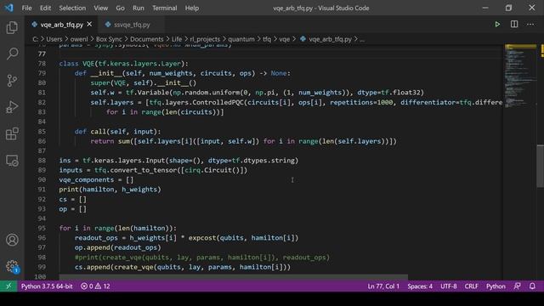Click line number 95 in gutter
The height and width of the screenshot is (306, 544).
[x=42, y=229]
